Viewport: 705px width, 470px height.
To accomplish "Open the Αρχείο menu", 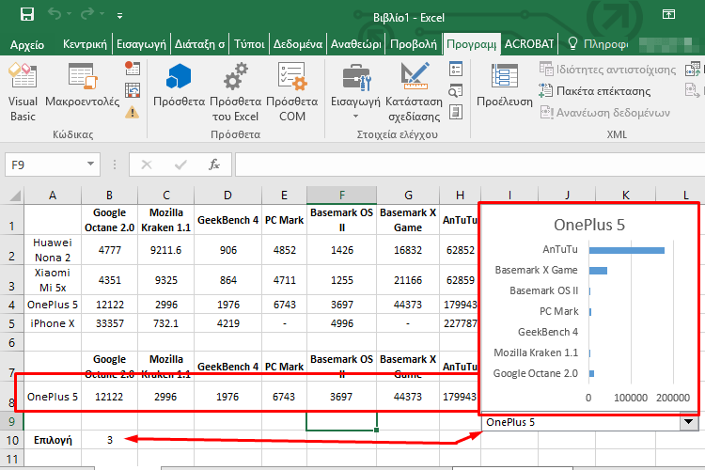I will [27, 44].
